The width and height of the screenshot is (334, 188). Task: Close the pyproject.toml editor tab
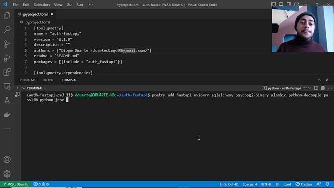[x=52, y=14]
